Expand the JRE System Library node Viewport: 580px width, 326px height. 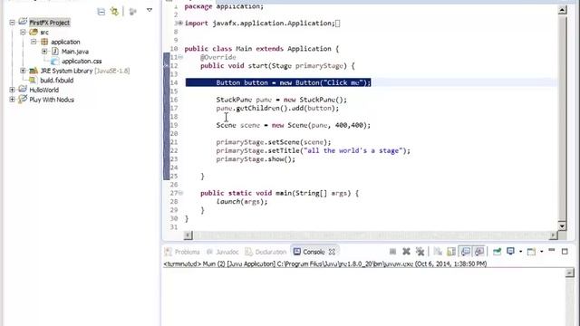(x=23, y=71)
